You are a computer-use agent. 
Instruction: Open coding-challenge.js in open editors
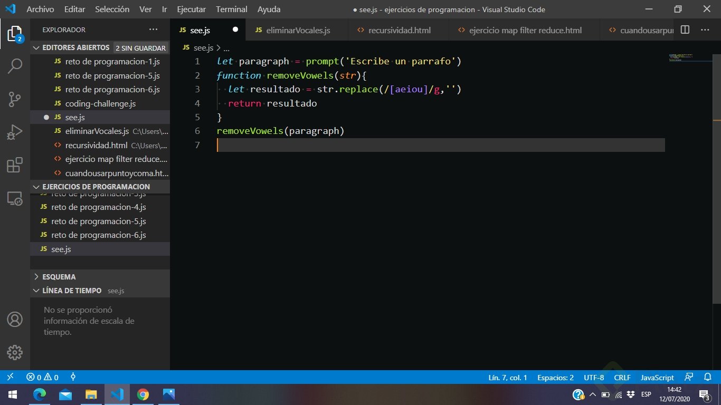(x=100, y=103)
